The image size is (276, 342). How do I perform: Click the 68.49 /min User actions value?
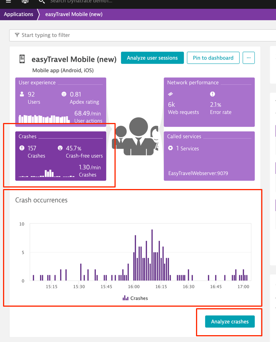(x=88, y=113)
